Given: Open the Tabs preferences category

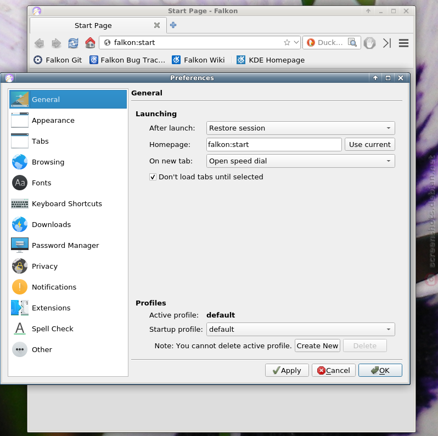Looking at the screenshot, I should pyautogui.click(x=68, y=141).
